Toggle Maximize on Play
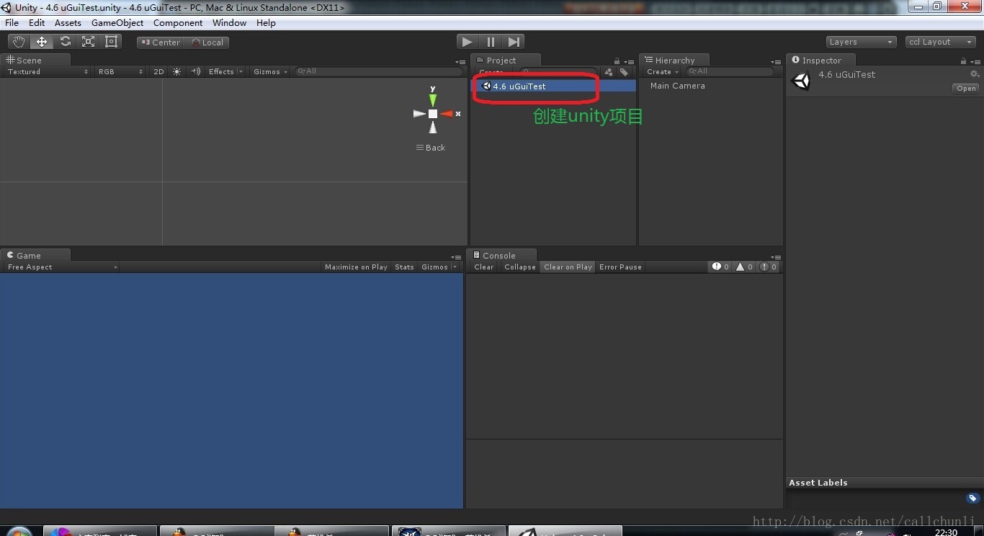This screenshot has height=536, width=984. click(x=356, y=267)
